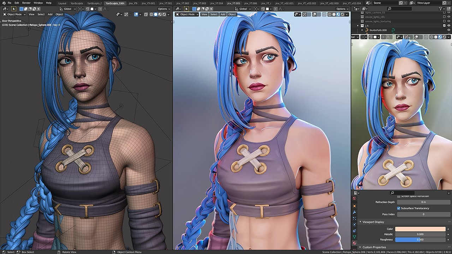452x254 pixels.
Task: Open Global orientation dropdown in left viewport
Action: click(67, 9)
